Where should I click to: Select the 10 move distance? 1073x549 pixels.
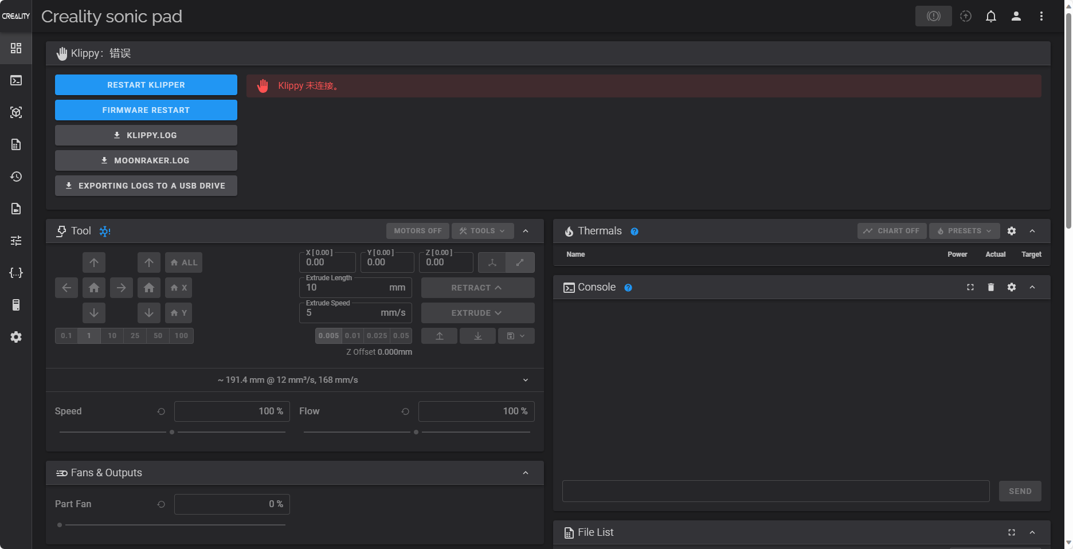(x=112, y=336)
